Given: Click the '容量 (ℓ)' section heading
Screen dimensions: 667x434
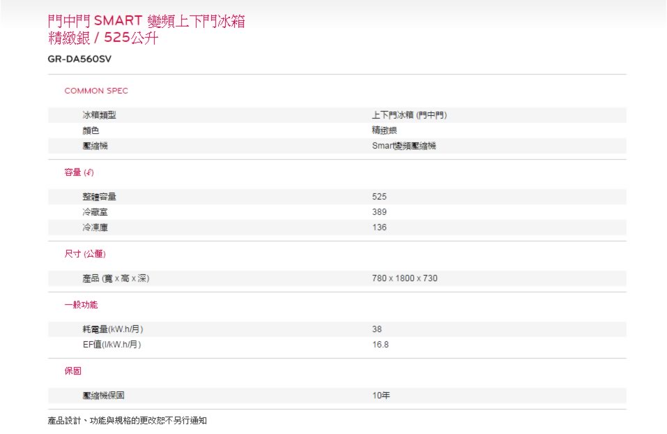Looking at the screenshot, I should (x=79, y=172).
